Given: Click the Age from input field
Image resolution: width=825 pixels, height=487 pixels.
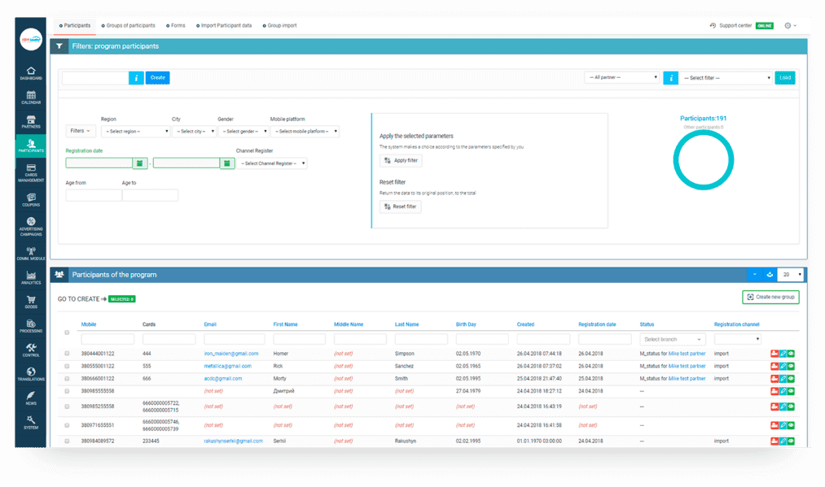Looking at the screenshot, I should click(x=94, y=195).
